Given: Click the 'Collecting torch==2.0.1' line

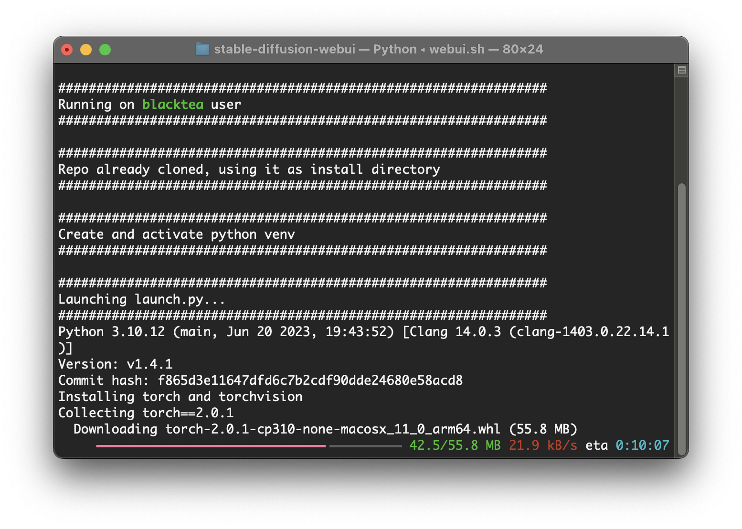Looking at the screenshot, I should coord(146,413).
